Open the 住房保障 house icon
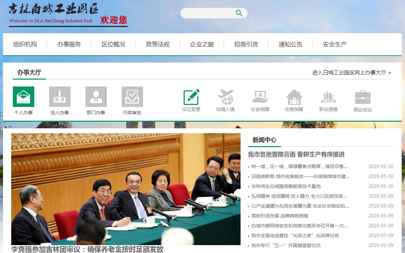405x253 pixels. (294, 97)
